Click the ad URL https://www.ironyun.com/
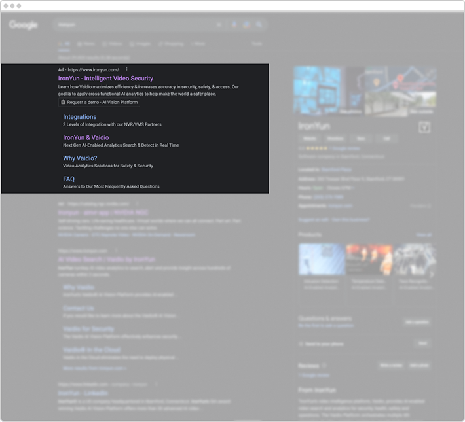465x422 pixels. coord(93,70)
